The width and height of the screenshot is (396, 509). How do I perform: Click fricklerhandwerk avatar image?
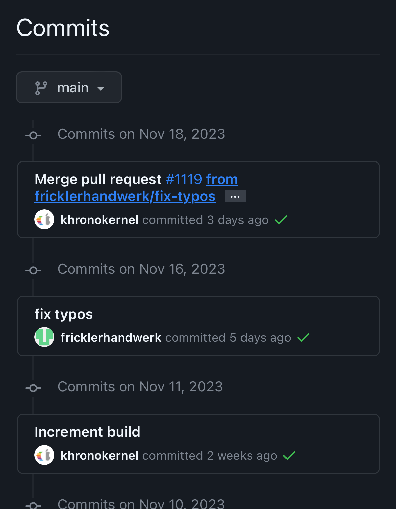click(44, 337)
